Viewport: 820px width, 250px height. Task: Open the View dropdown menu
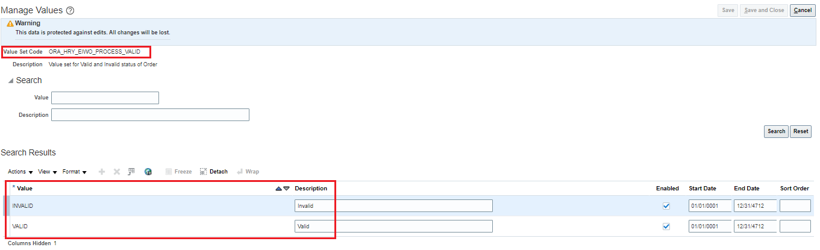pyautogui.click(x=47, y=172)
